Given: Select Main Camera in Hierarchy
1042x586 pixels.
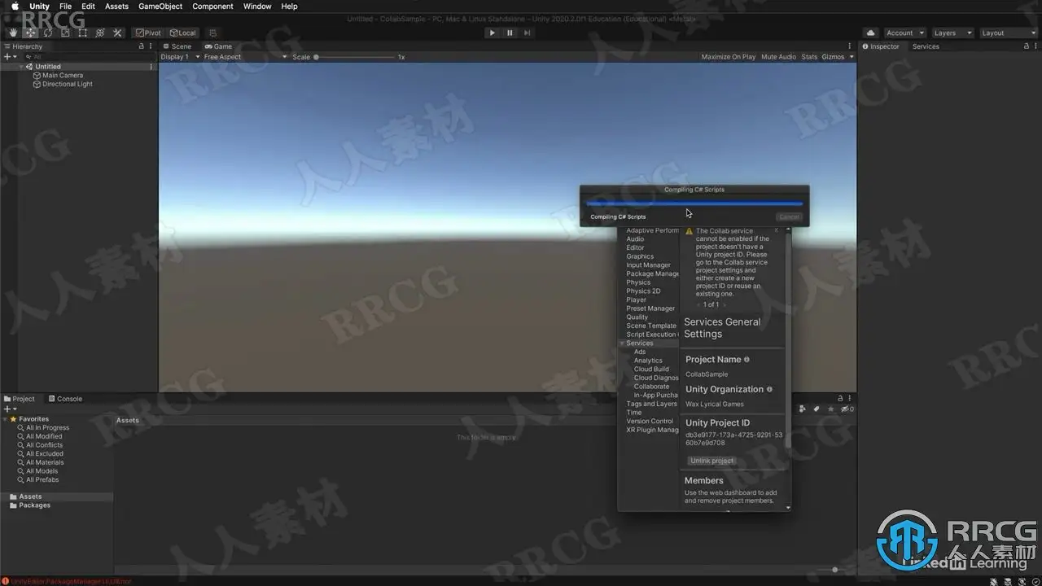Looking at the screenshot, I should pyautogui.click(x=62, y=75).
